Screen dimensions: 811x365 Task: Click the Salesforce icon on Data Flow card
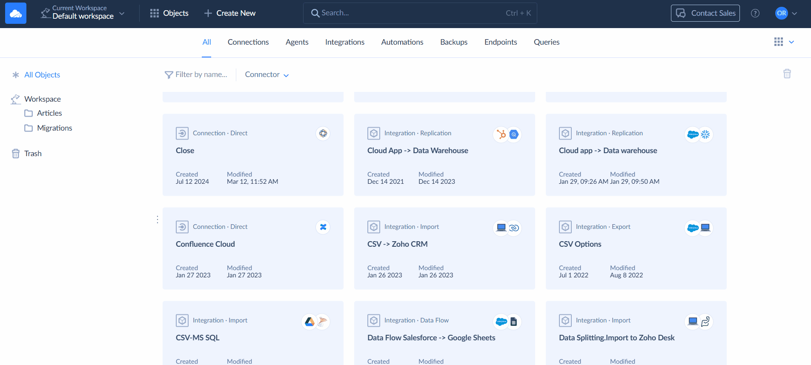[x=502, y=322]
